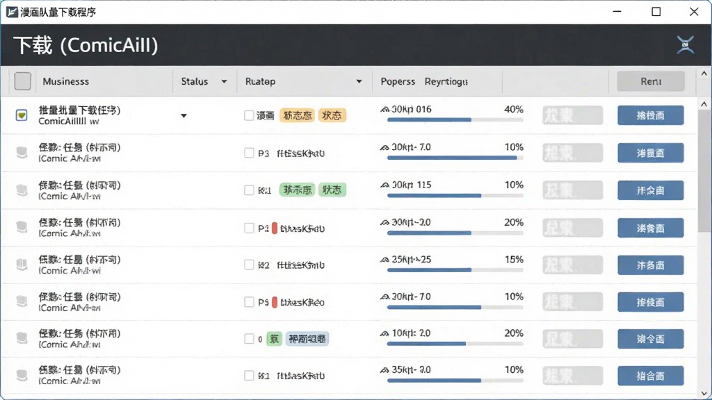Click the scrollbar down arrow at bottom right
712x400 pixels.
click(x=704, y=393)
